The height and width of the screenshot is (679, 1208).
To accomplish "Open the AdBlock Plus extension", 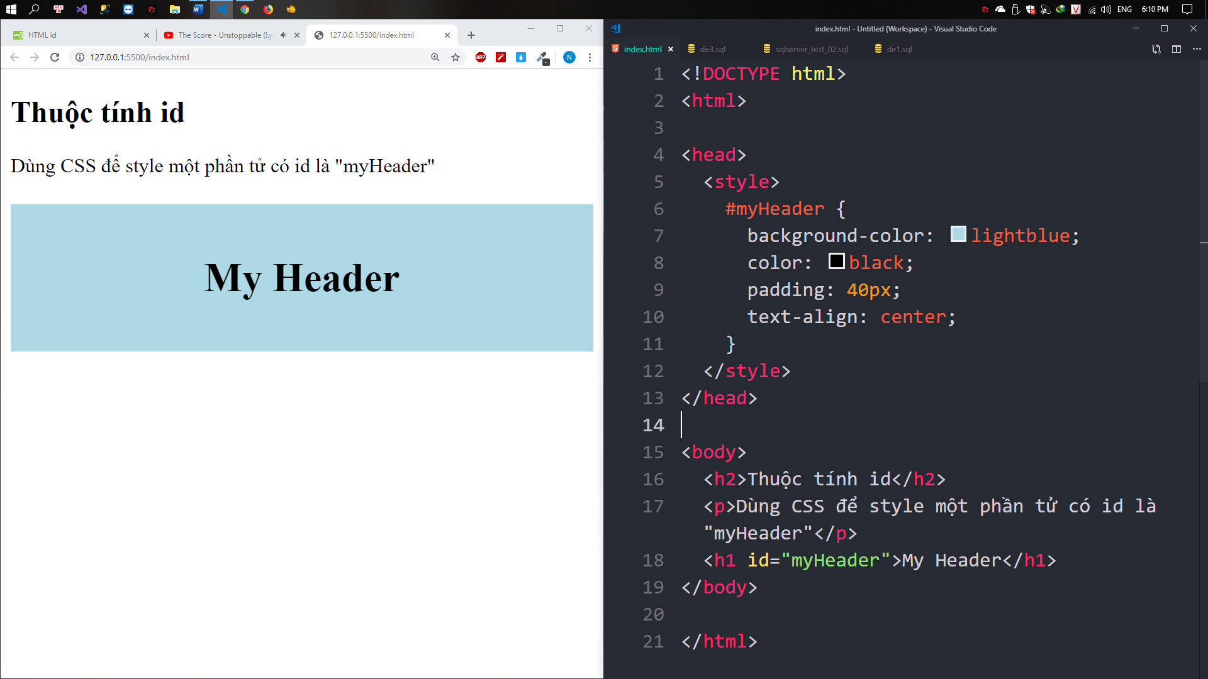I will click(x=481, y=57).
